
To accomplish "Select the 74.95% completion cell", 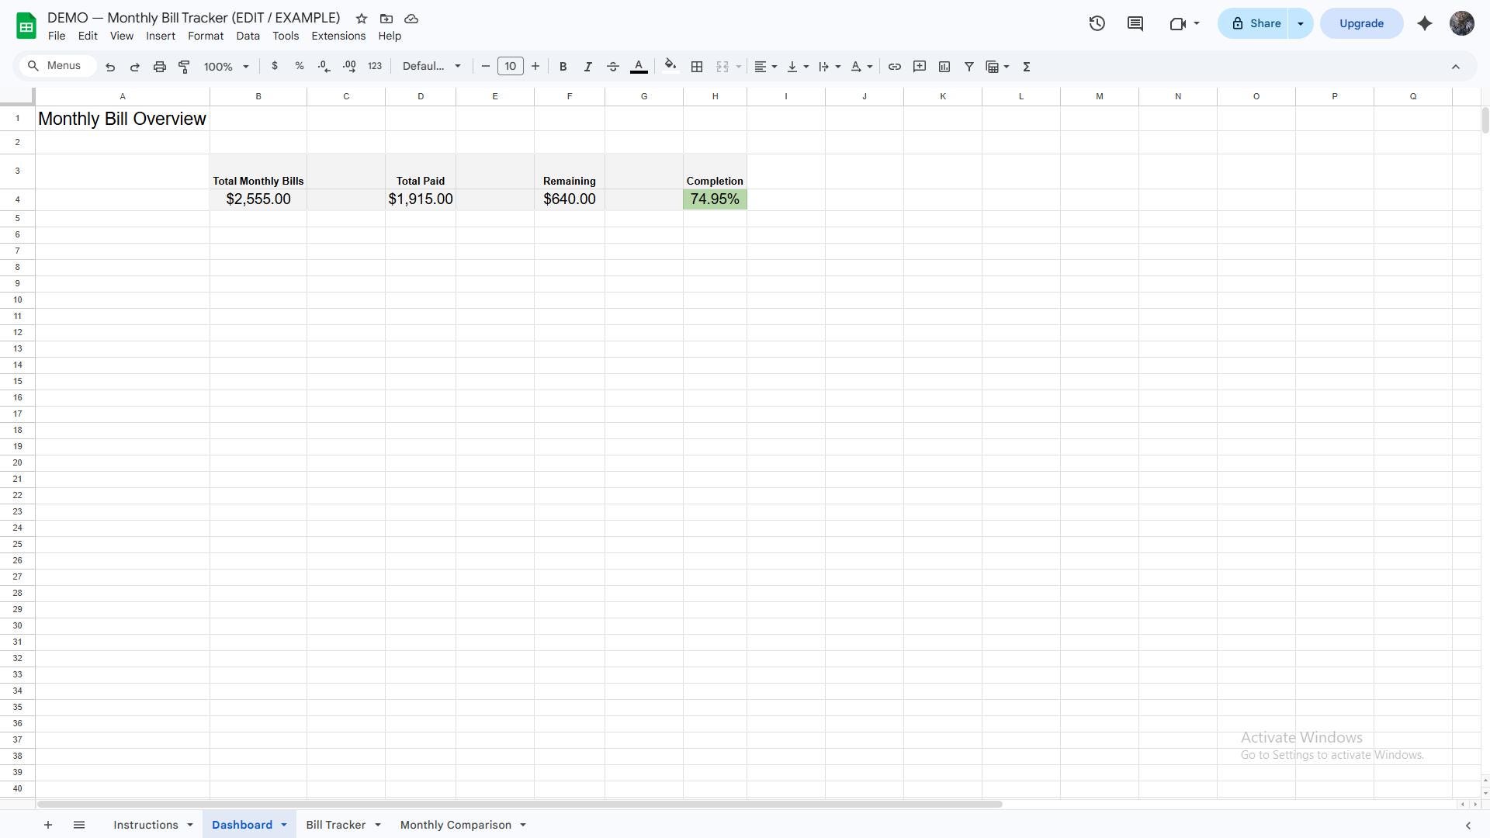I will pos(715,199).
